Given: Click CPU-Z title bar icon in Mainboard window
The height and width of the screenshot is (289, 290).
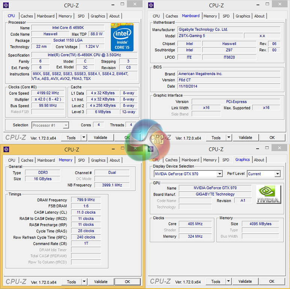Looking at the screenshot, I should point(151,5).
